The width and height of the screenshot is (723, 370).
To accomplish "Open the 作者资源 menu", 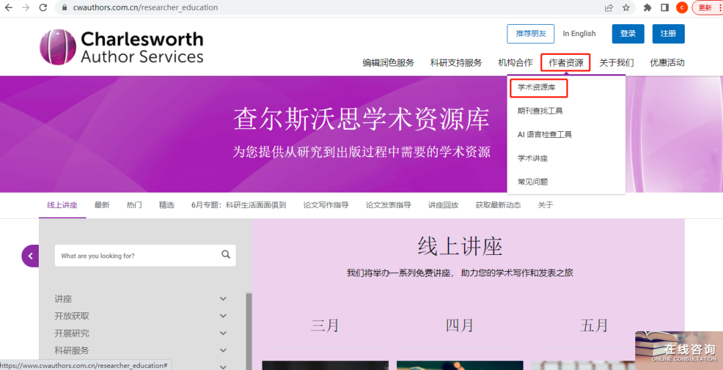I will pos(566,63).
